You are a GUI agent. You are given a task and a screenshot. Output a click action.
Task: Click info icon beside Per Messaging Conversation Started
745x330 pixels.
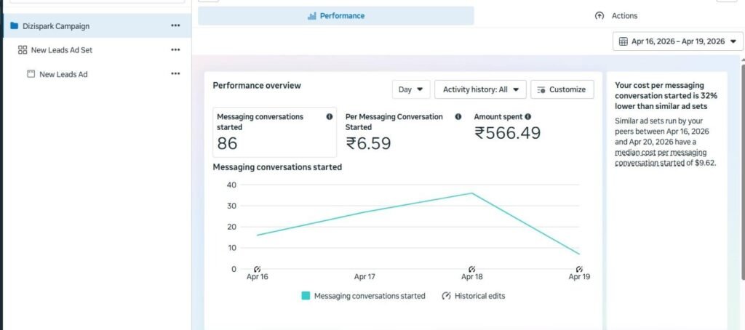(458, 117)
